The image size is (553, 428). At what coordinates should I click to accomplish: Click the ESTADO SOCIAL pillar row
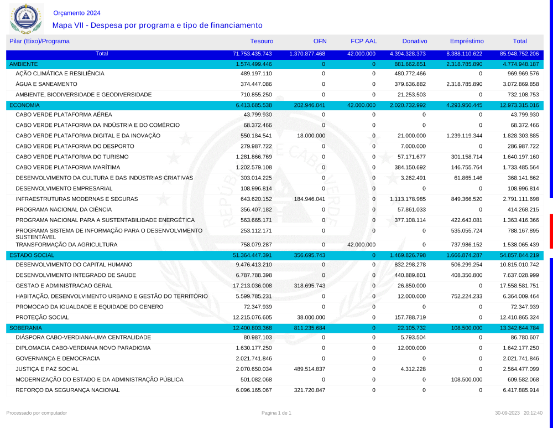[x=32, y=255]
